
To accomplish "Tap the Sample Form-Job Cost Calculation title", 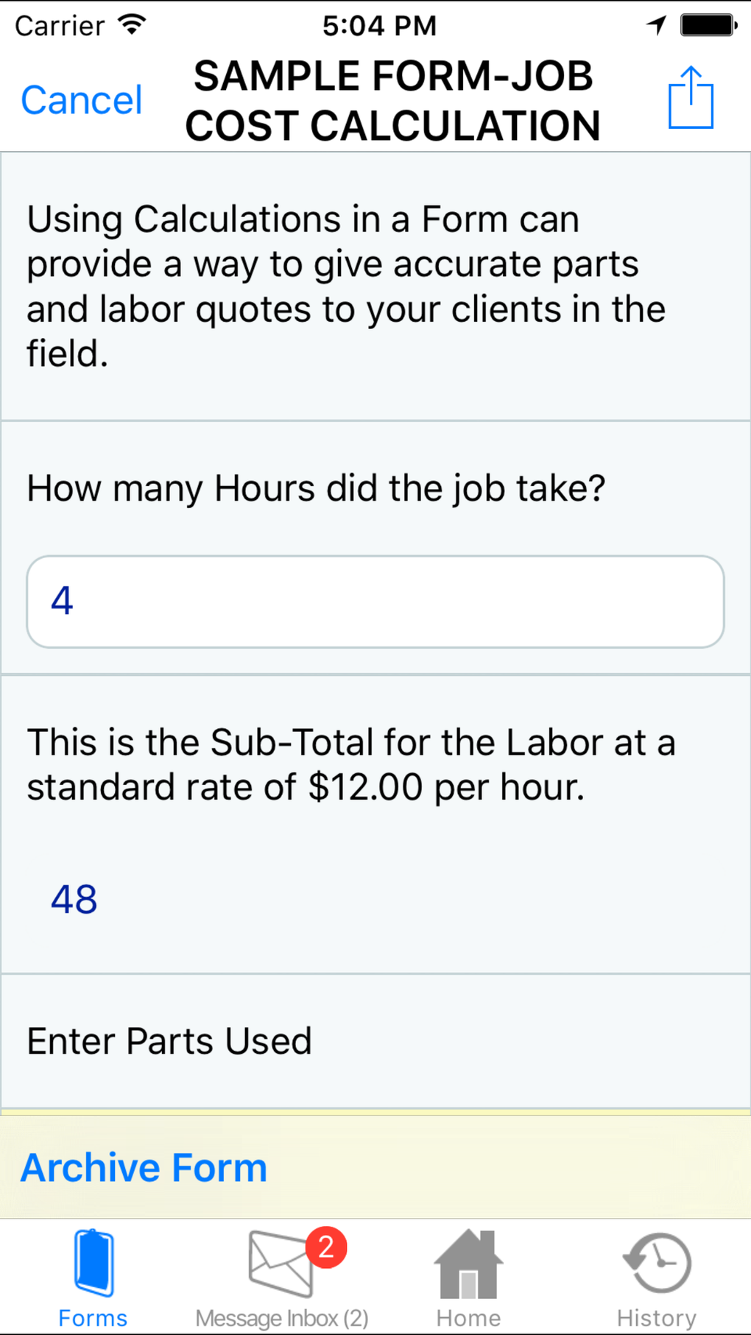I will tap(393, 101).
